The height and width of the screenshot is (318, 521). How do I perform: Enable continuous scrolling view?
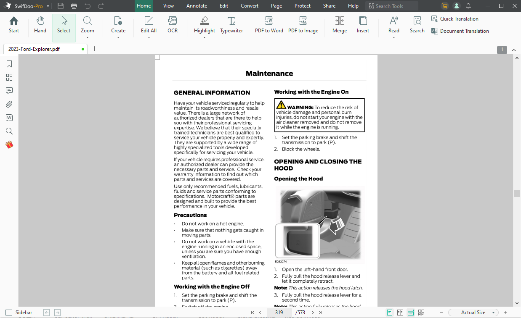tap(411, 313)
